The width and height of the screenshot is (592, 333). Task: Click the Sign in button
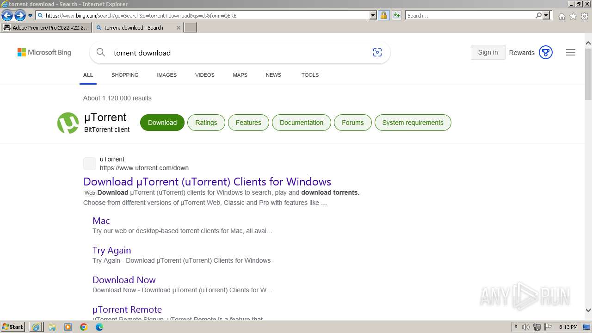coord(488,52)
